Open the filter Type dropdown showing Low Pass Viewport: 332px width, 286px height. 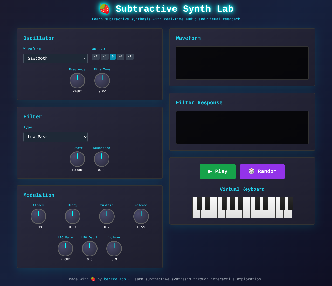55,137
